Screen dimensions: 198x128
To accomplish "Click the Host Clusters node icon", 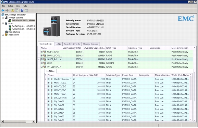I will pos(6,32).
